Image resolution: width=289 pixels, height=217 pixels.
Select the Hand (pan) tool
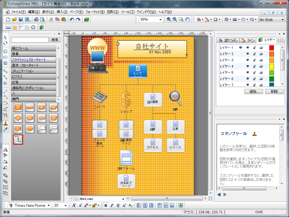[187, 19]
